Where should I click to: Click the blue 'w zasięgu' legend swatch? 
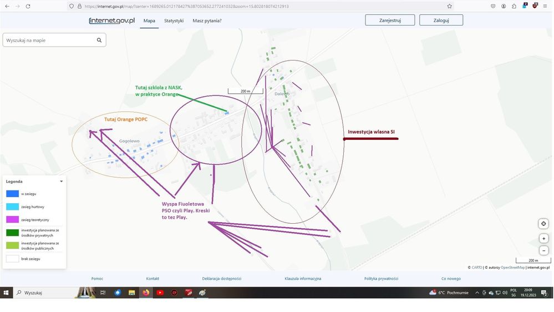tap(12, 194)
